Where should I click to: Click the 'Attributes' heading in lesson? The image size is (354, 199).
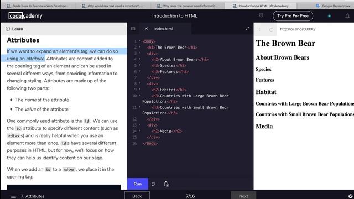(23, 40)
